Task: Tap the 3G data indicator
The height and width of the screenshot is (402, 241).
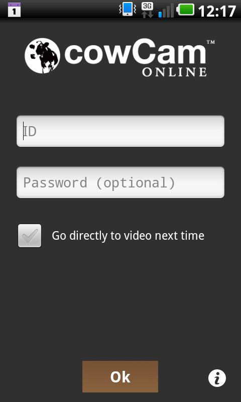Action: coord(147,10)
